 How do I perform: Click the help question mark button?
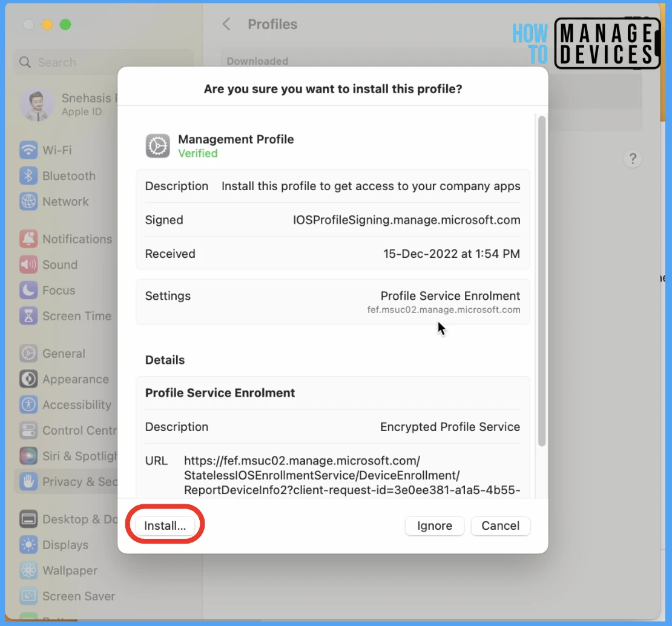[633, 159]
